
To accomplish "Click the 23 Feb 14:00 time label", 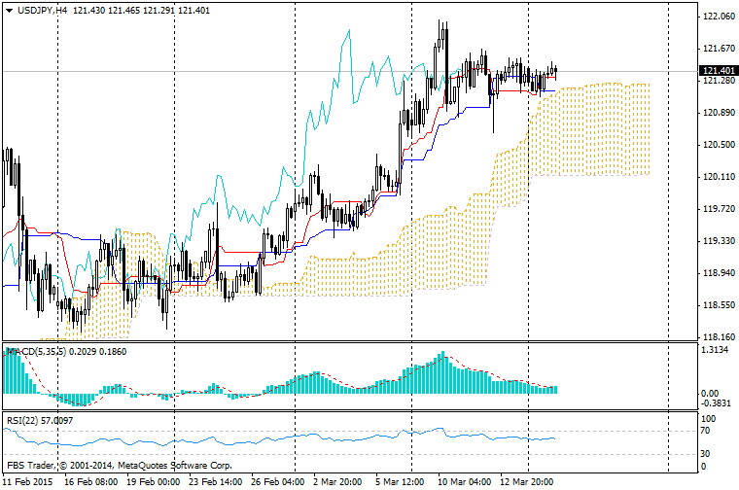I will [x=216, y=482].
